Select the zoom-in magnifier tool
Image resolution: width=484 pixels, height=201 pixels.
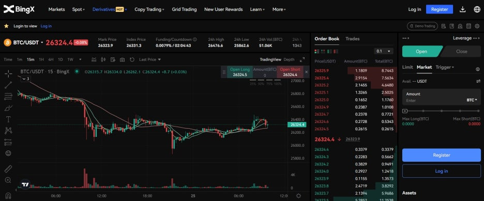tap(8, 180)
